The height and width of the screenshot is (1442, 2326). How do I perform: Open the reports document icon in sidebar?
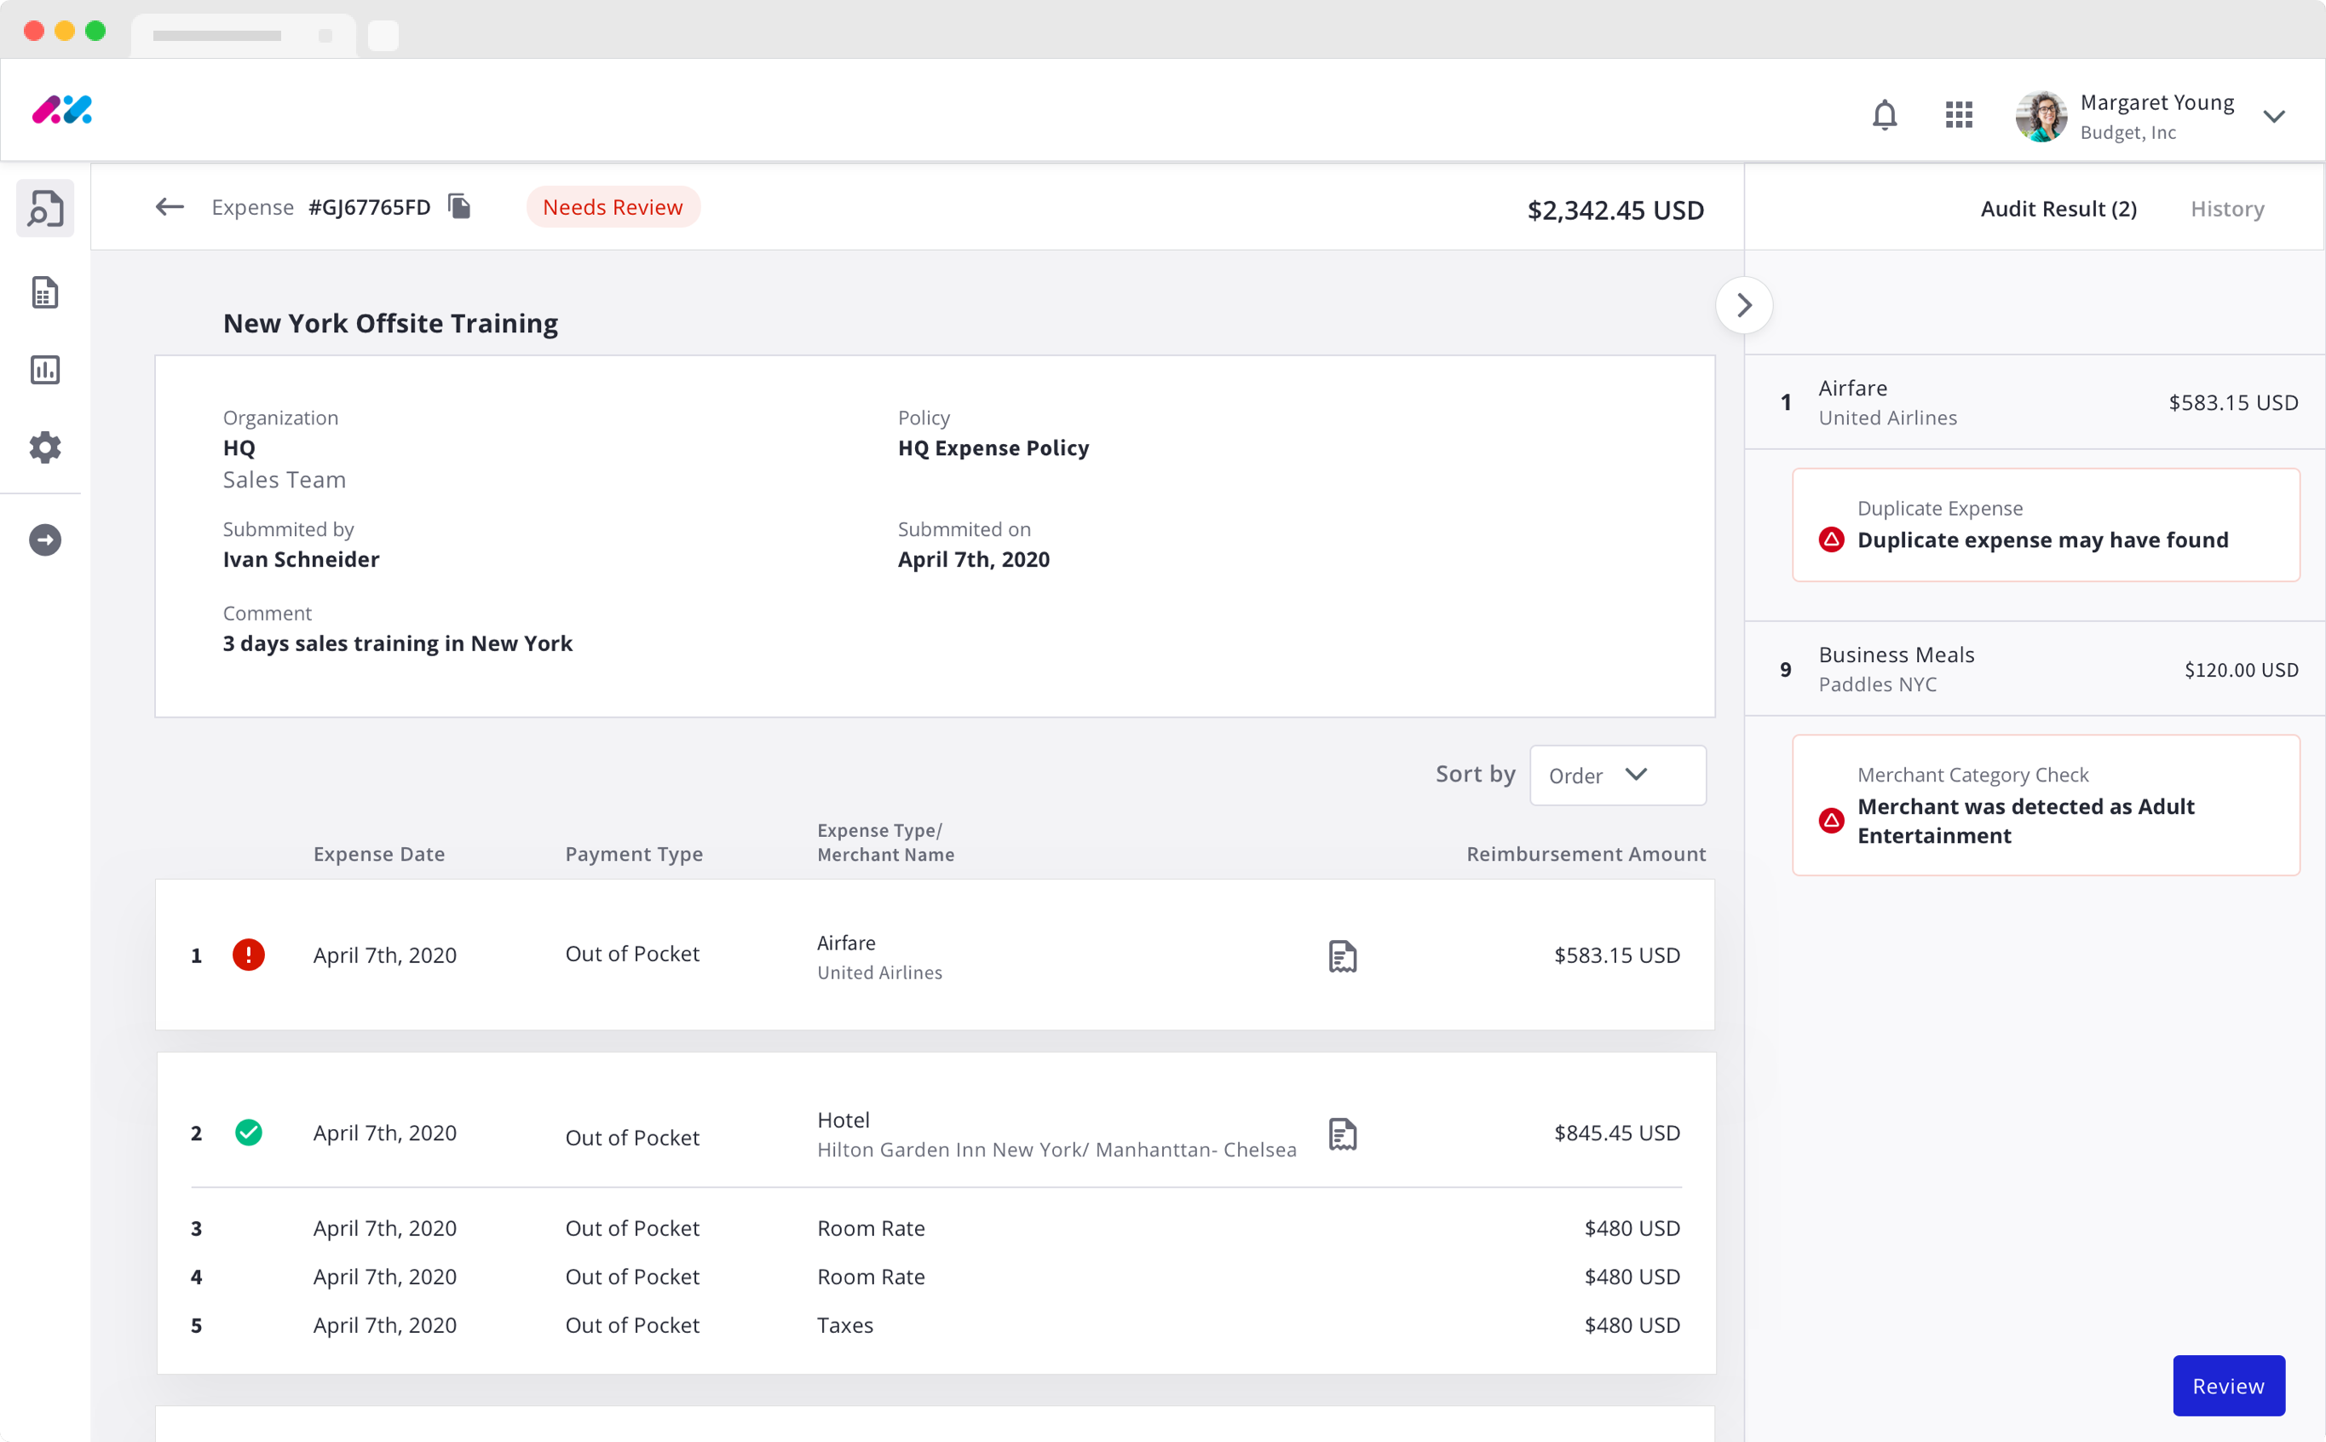pyautogui.click(x=45, y=293)
